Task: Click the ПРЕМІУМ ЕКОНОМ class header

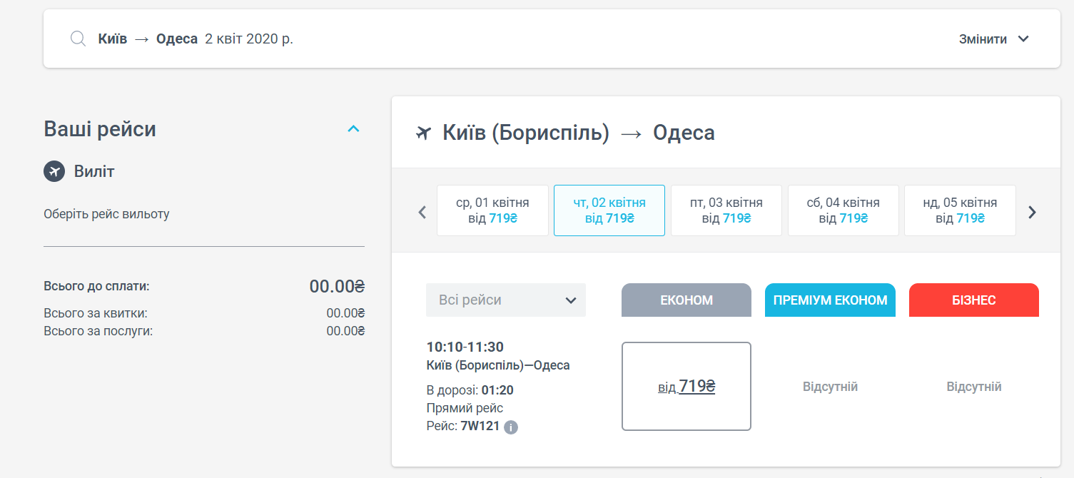Action: coord(830,300)
